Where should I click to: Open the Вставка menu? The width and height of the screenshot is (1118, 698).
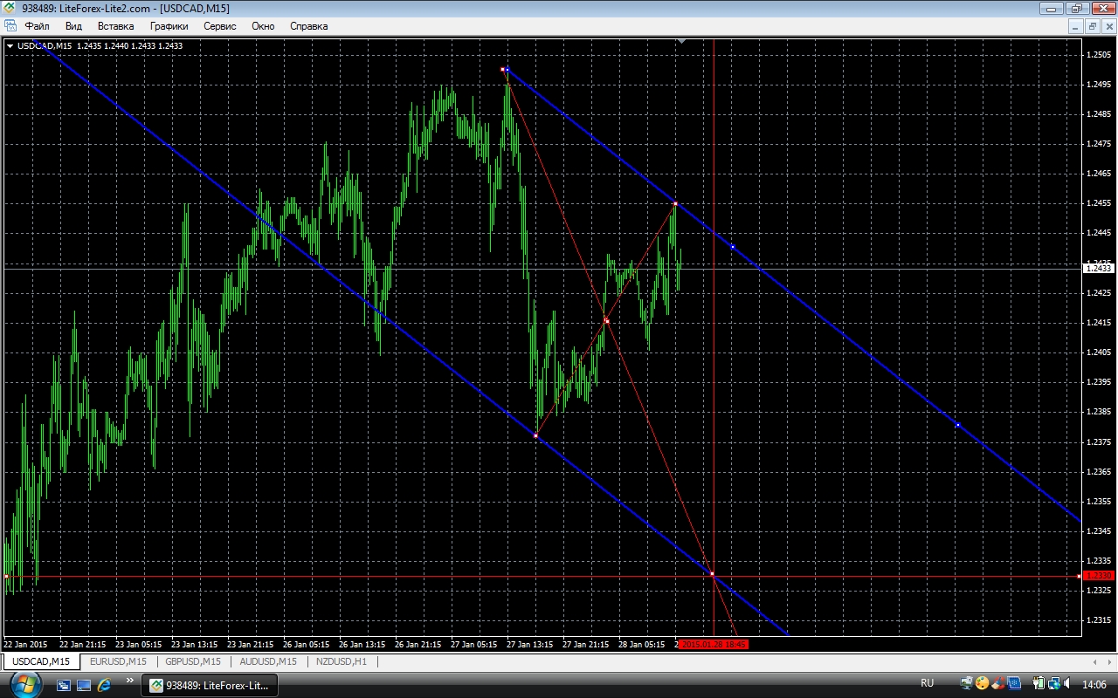(115, 26)
